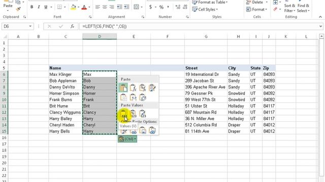
Task: Pick the Paste Formulas (fx) option
Action: (x=133, y=87)
